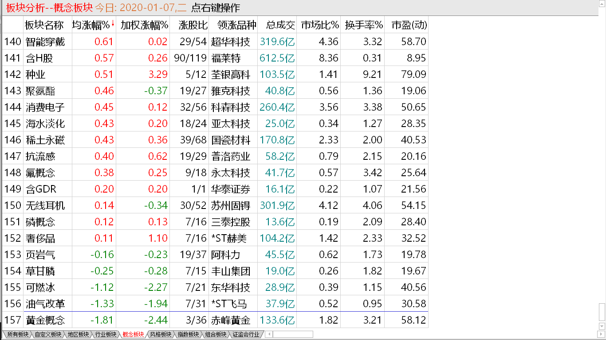Click the vertical scrollbar down arrow
The height and width of the screenshot is (340, 606).
602,327
